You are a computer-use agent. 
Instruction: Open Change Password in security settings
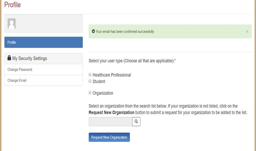44,69
